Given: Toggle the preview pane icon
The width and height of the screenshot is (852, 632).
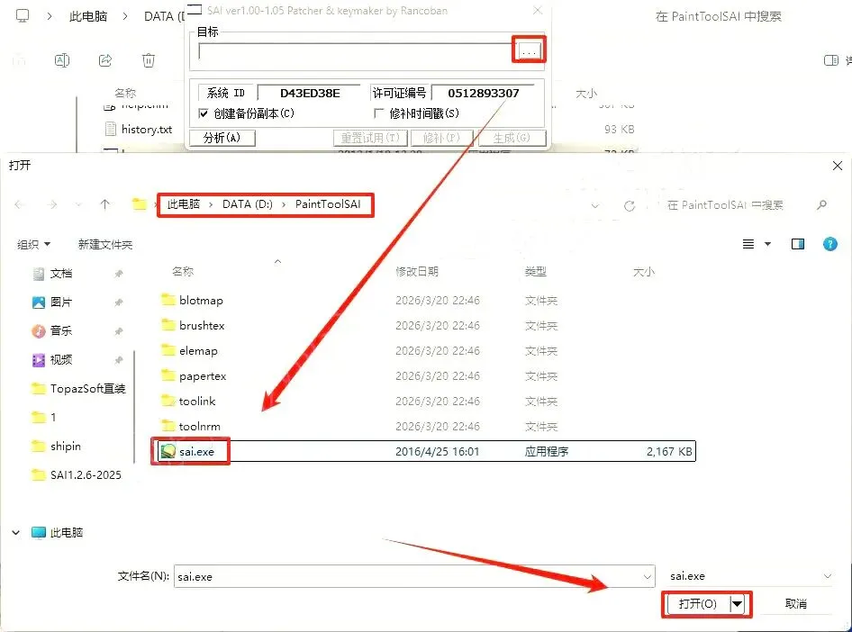Looking at the screenshot, I should pyautogui.click(x=798, y=244).
